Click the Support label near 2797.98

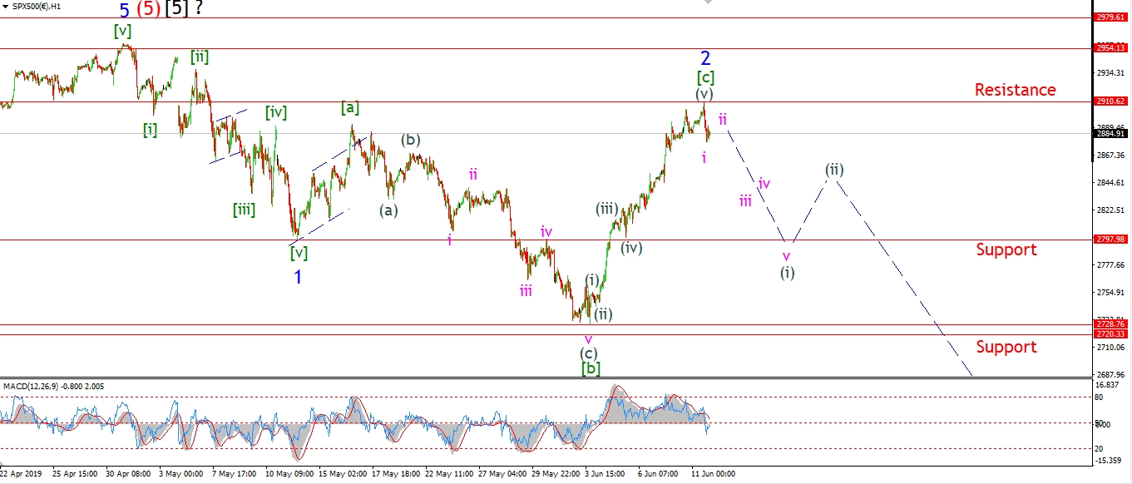tap(1006, 249)
